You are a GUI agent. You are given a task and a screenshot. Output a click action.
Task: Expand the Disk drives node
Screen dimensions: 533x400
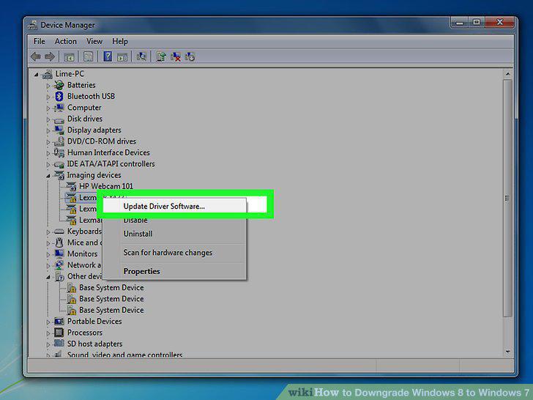[x=48, y=119]
